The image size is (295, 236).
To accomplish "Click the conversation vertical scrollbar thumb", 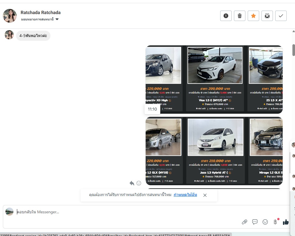I will click(x=293, y=50).
